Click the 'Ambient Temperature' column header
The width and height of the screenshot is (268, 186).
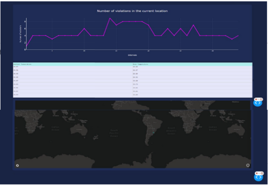pos(23,64)
